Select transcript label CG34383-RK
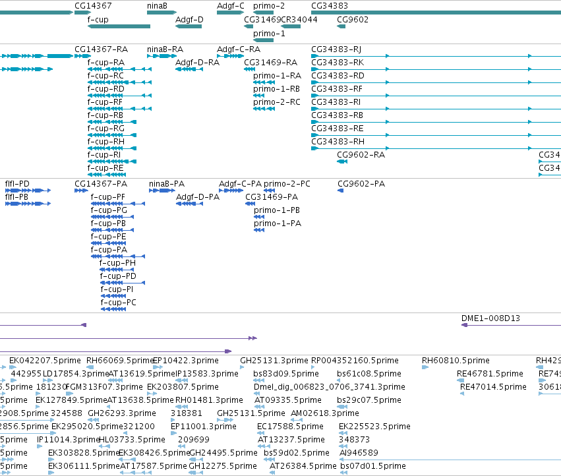This screenshot has height=476, width=561. 338,63
